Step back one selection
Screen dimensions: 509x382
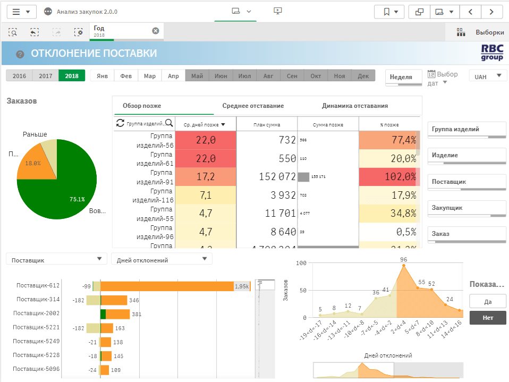35,32
